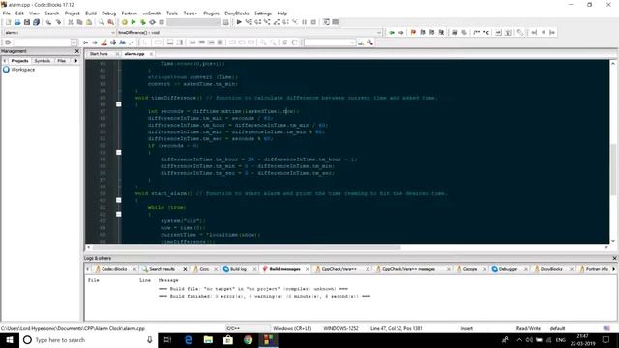Image resolution: width=619 pixels, height=348 pixels.
Task: Click the Save all files icon
Action: [x=36, y=22]
